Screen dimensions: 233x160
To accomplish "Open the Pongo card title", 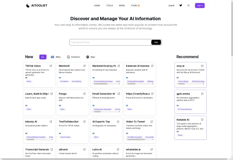I will point(63,94).
